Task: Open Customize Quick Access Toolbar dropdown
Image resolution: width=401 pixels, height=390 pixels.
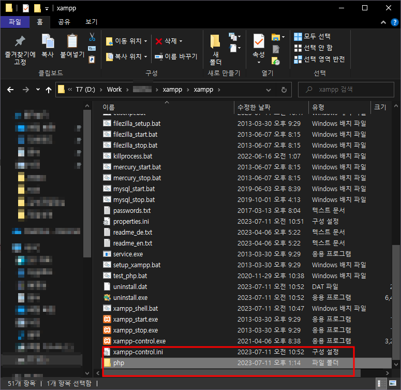Action: (47, 9)
